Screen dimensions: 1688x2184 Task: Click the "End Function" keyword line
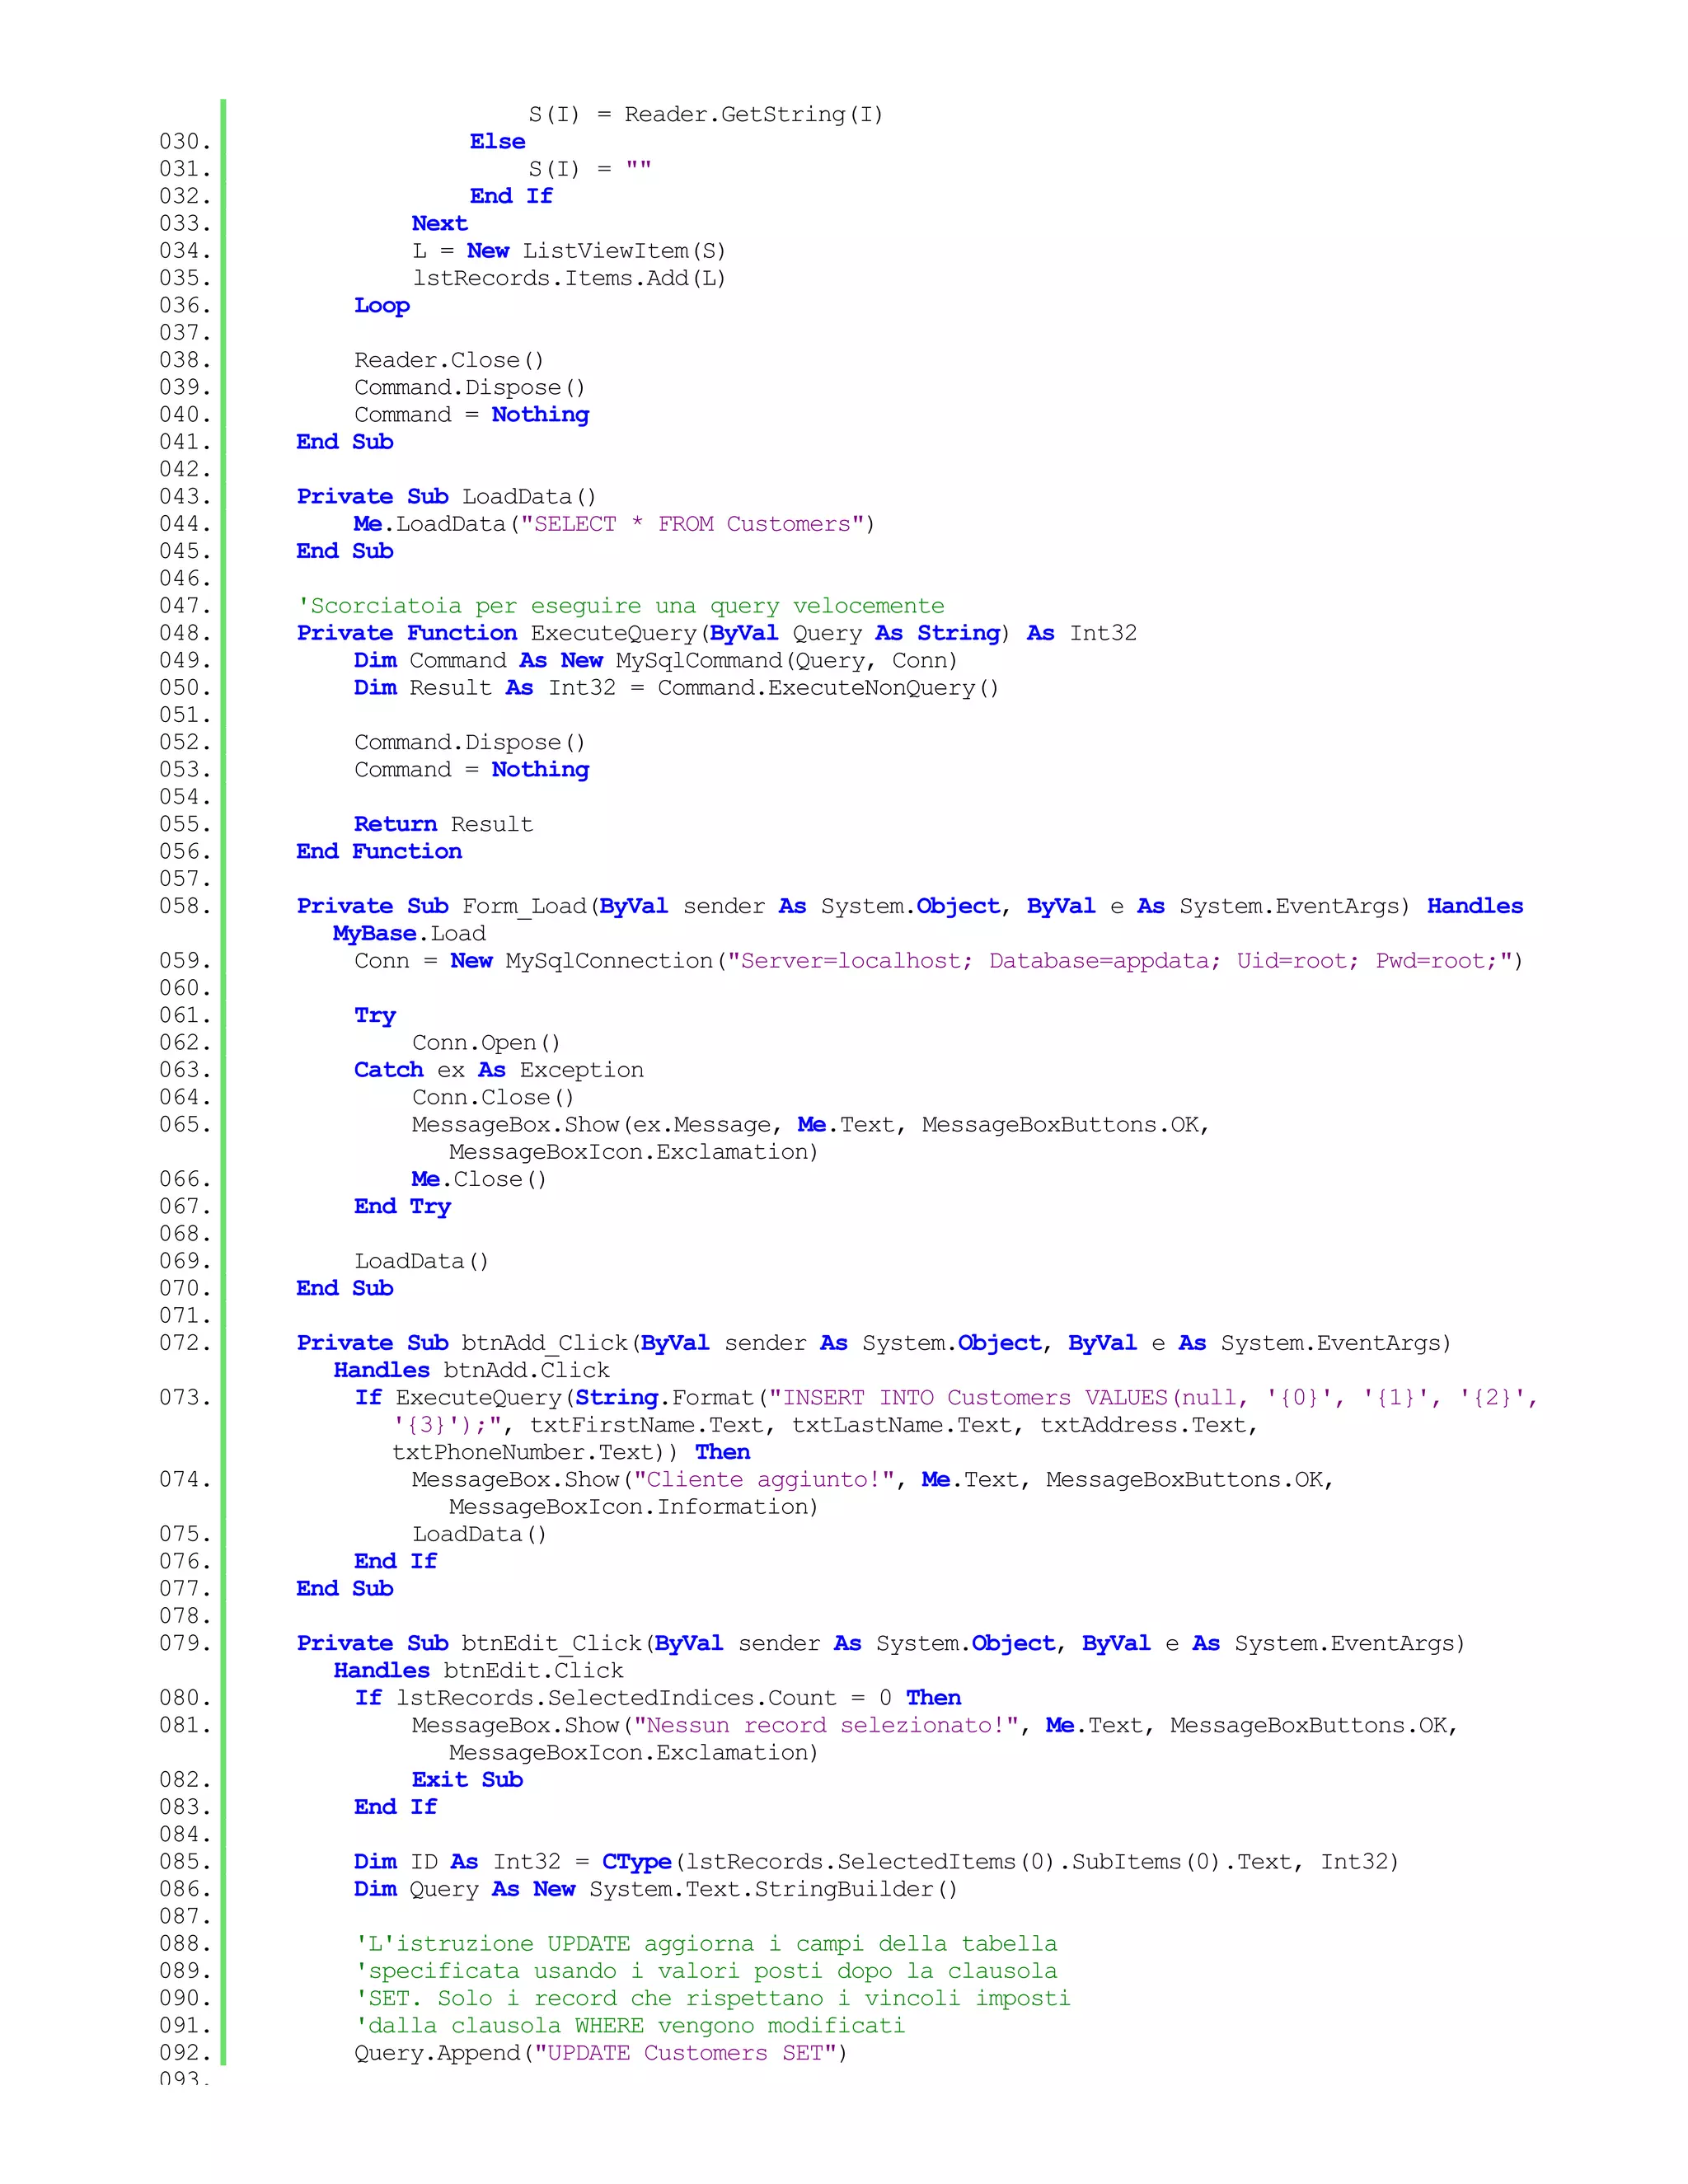tap(379, 851)
